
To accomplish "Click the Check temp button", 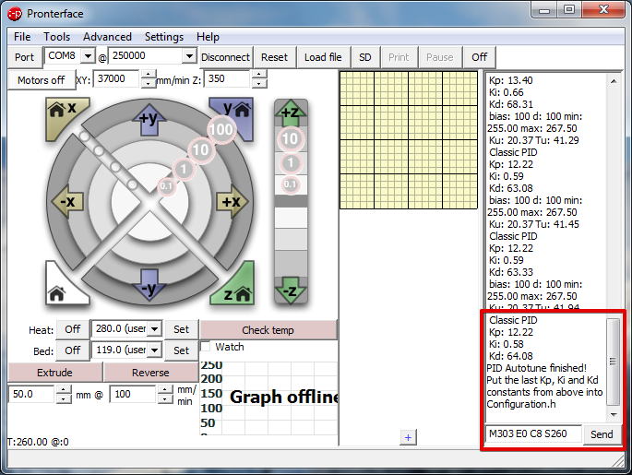I will click(x=268, y=330).
